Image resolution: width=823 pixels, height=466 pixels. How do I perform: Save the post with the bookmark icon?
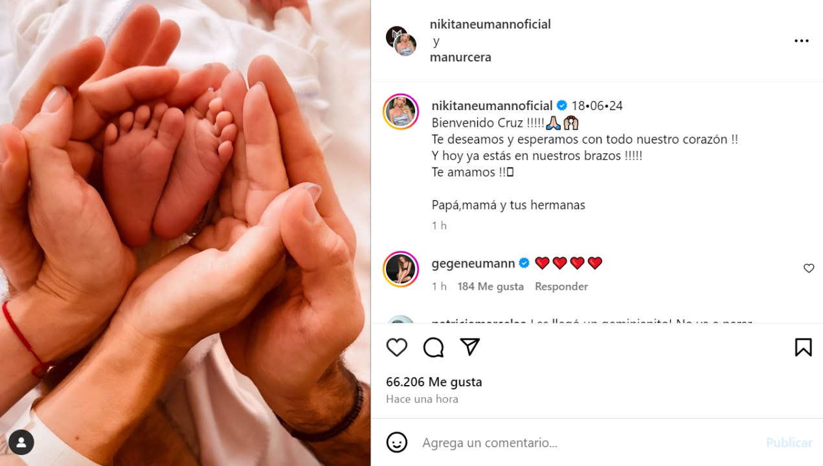click(803, 348)
